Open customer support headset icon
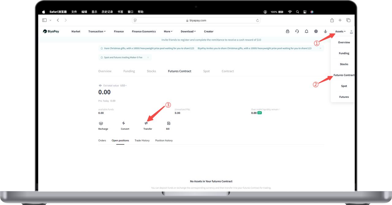The image size is (392, 205). pyautogui.click(x=297, y=31)
